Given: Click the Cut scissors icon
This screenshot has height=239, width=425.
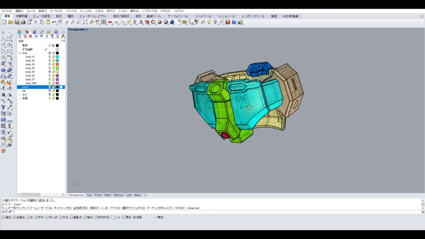Looking at the screenshot, I should 35,22.
